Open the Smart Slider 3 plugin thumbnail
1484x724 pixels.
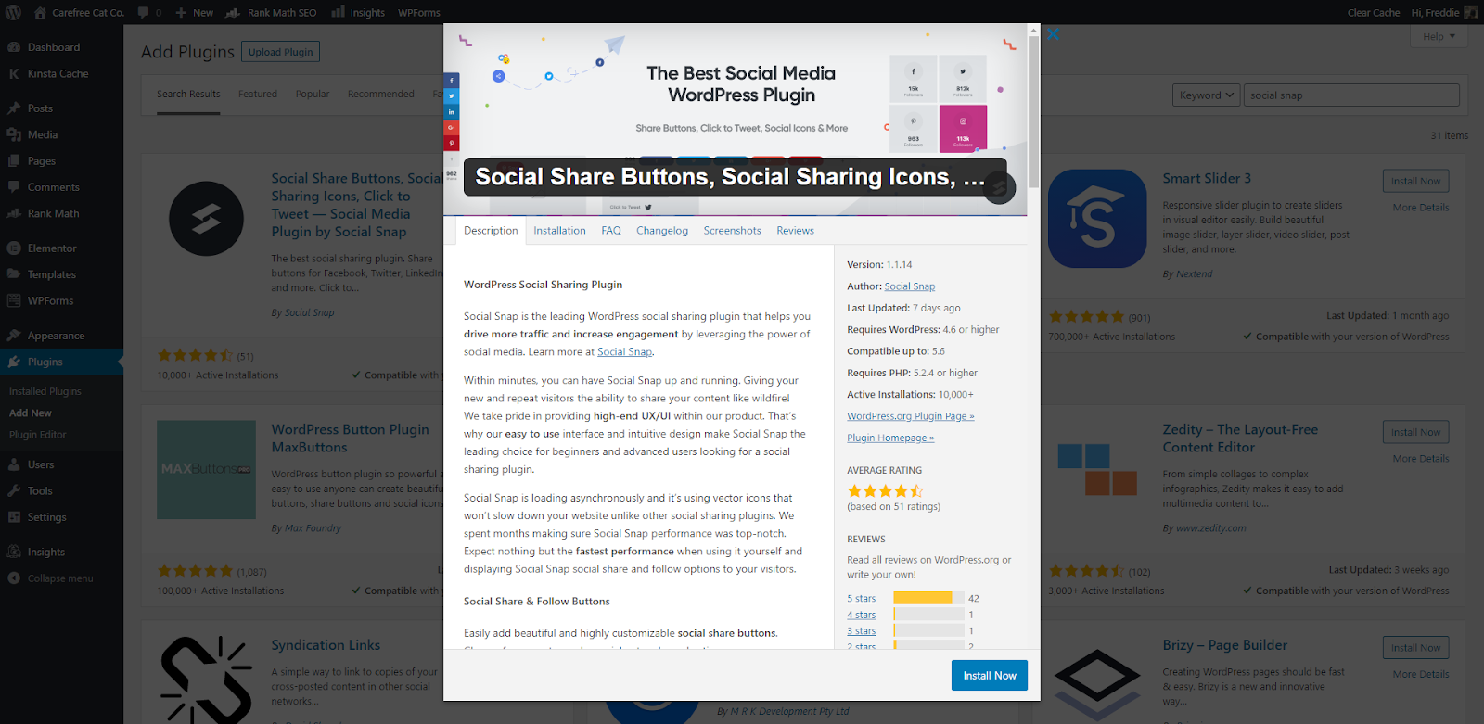[1097, 219]
